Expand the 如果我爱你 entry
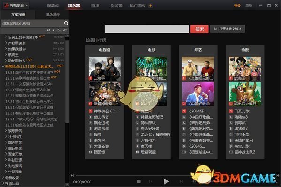 (x=6, y=49)
